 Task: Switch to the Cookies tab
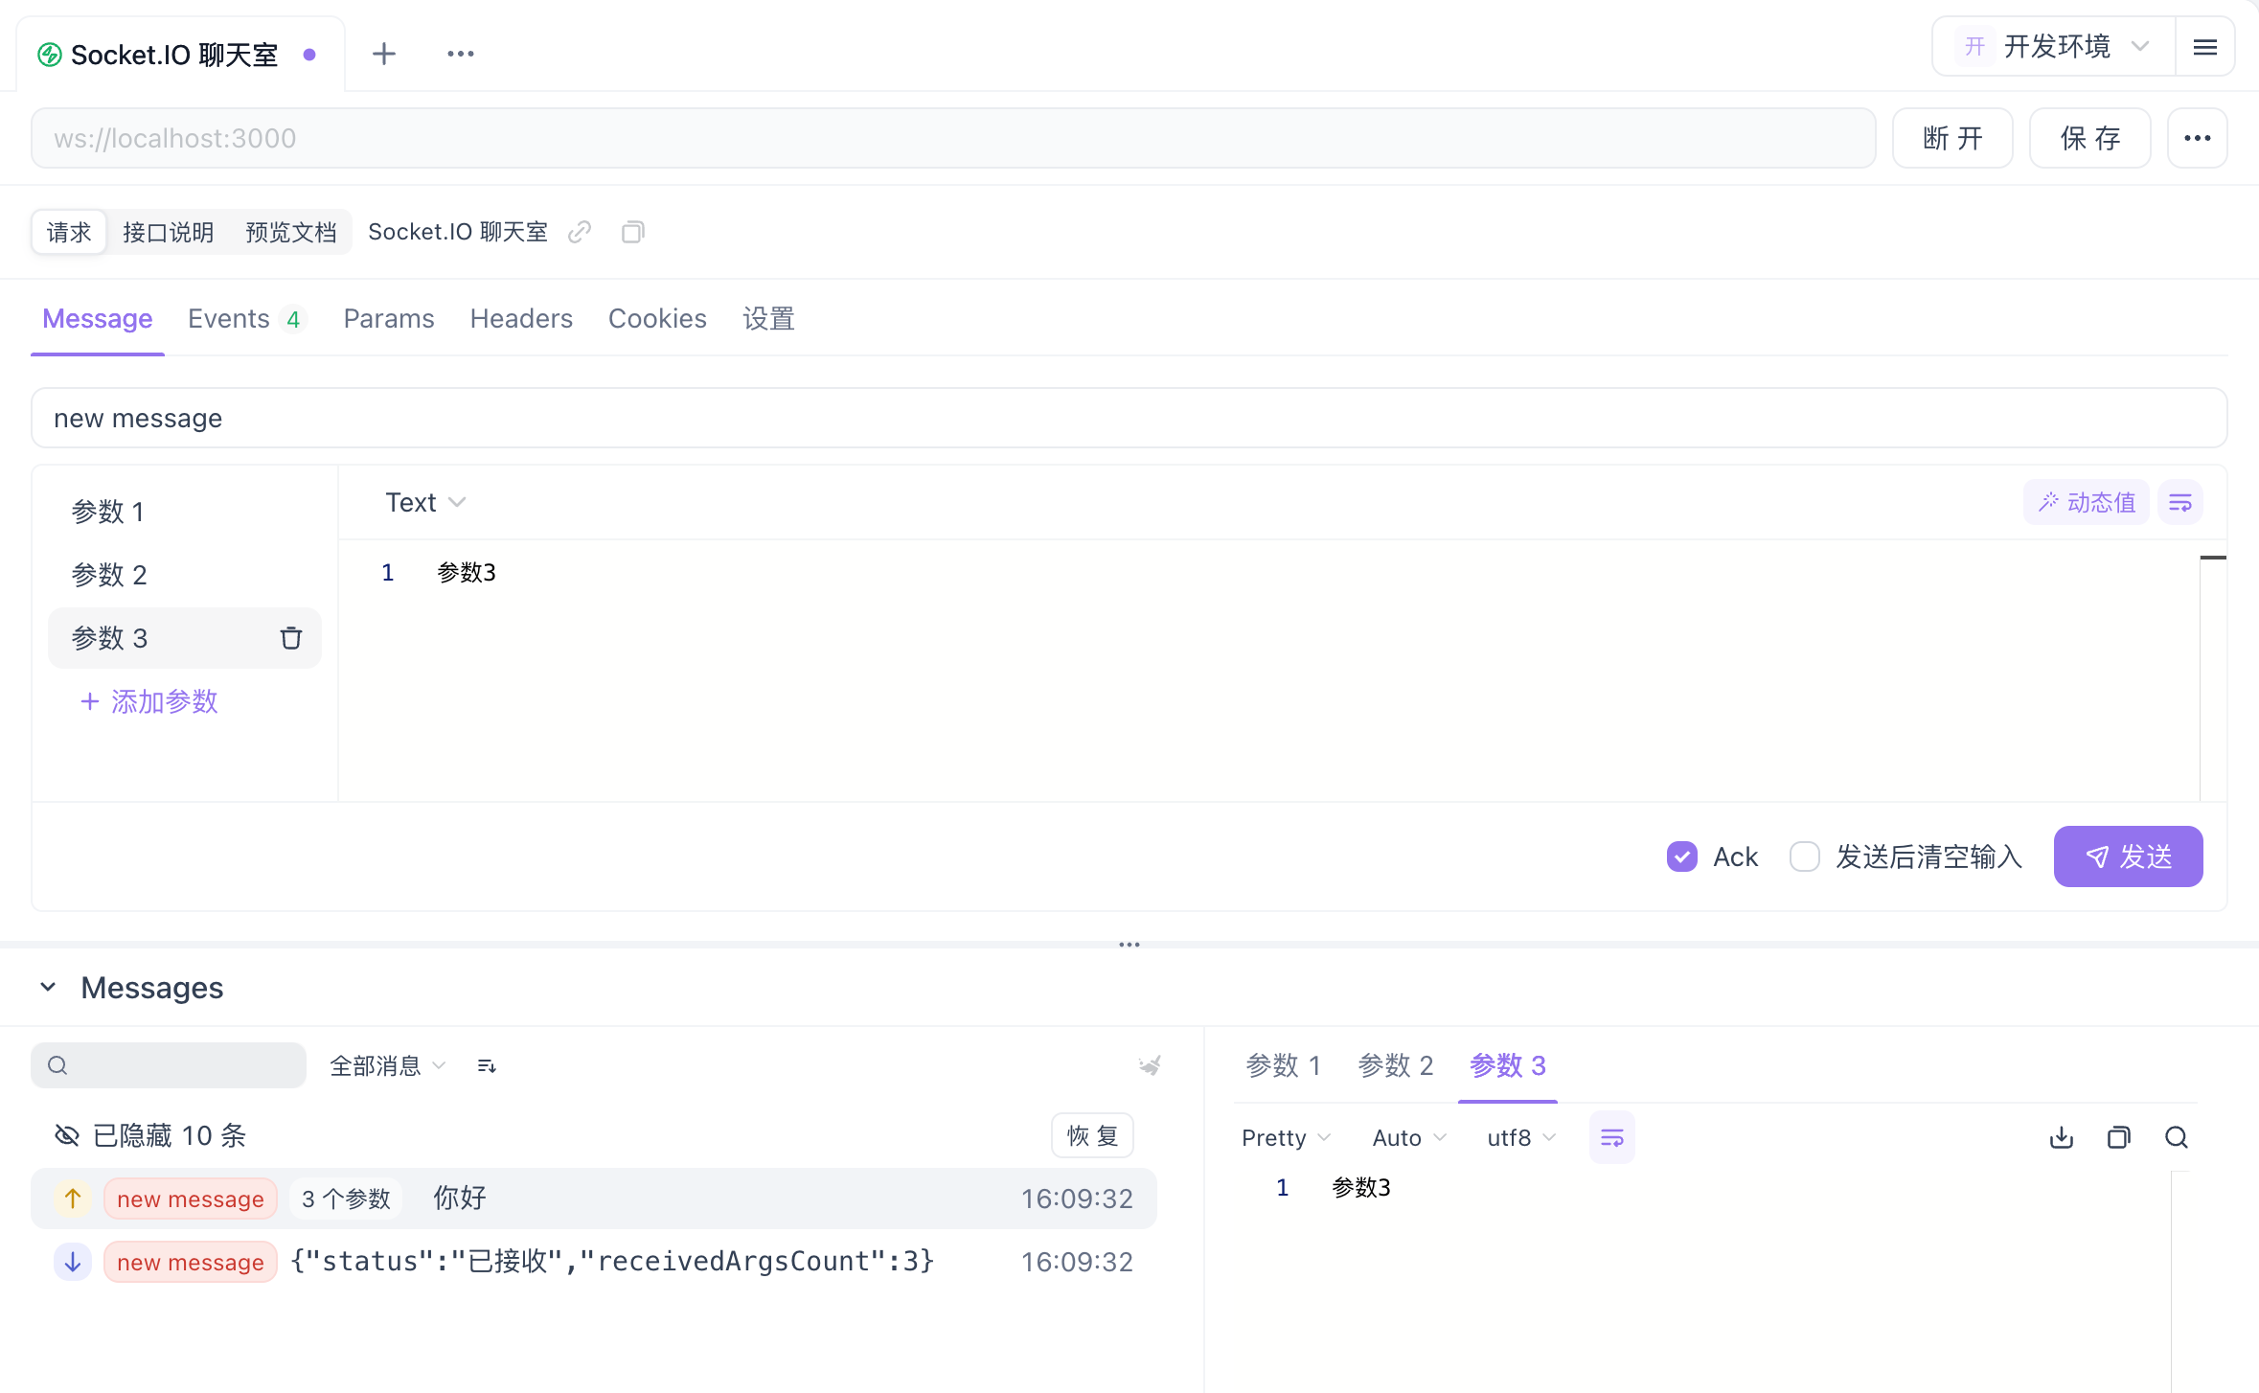pyautogui.click(x=657, y=319)
